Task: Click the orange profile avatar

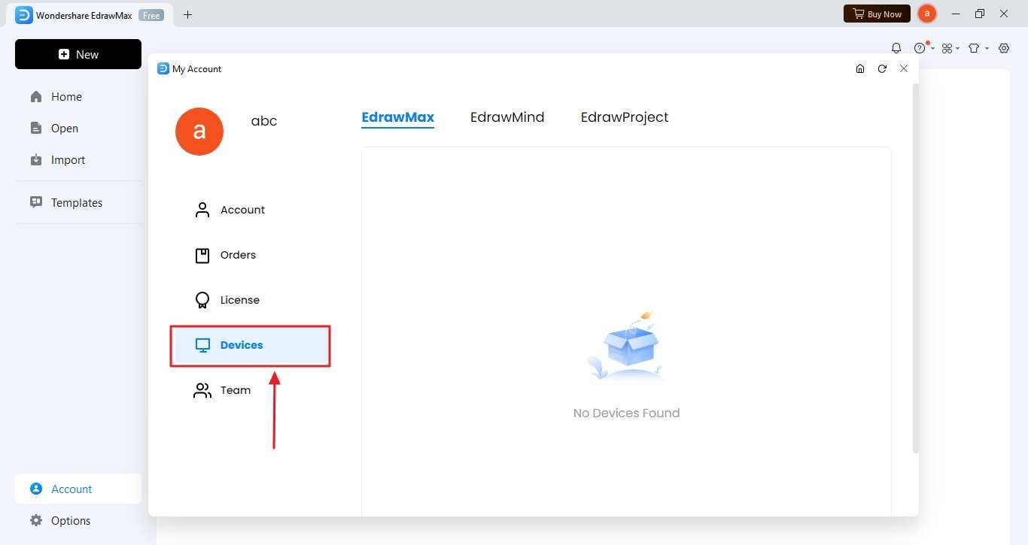Action: [199, 132]
